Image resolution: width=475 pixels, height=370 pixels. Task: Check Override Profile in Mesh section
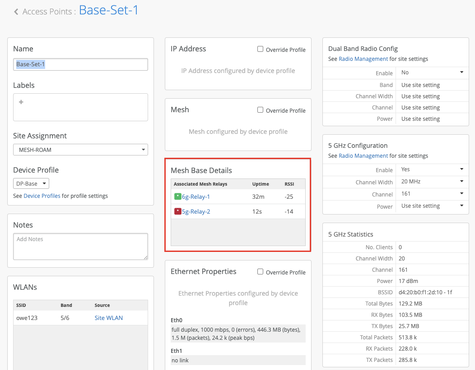tap(260, 110)
